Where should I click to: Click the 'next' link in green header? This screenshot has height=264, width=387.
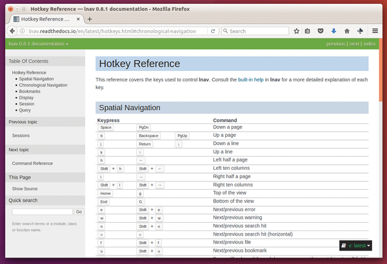pos(354,44)
